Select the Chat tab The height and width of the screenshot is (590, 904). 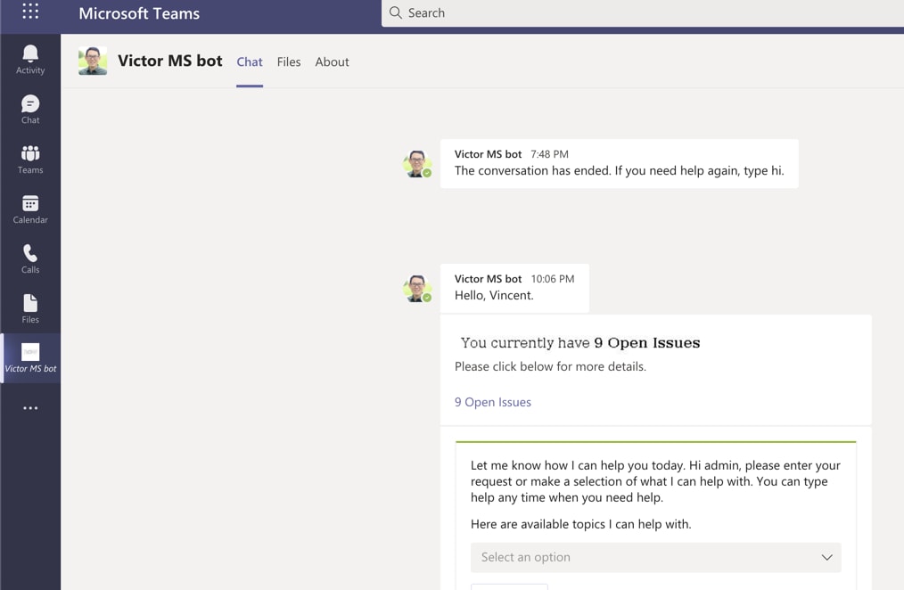point(249,61)
